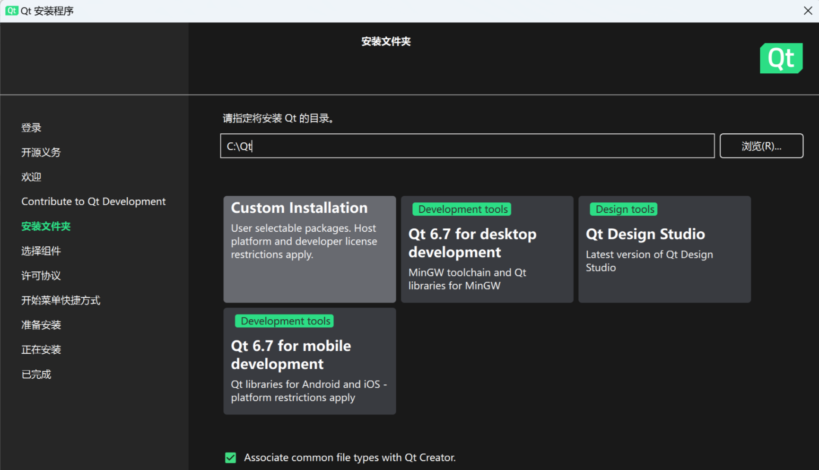The height and width of the screenshot is (470, 819).
Task: Click the Development tools tag on the mobile card
Action: (x=285, y=321)
